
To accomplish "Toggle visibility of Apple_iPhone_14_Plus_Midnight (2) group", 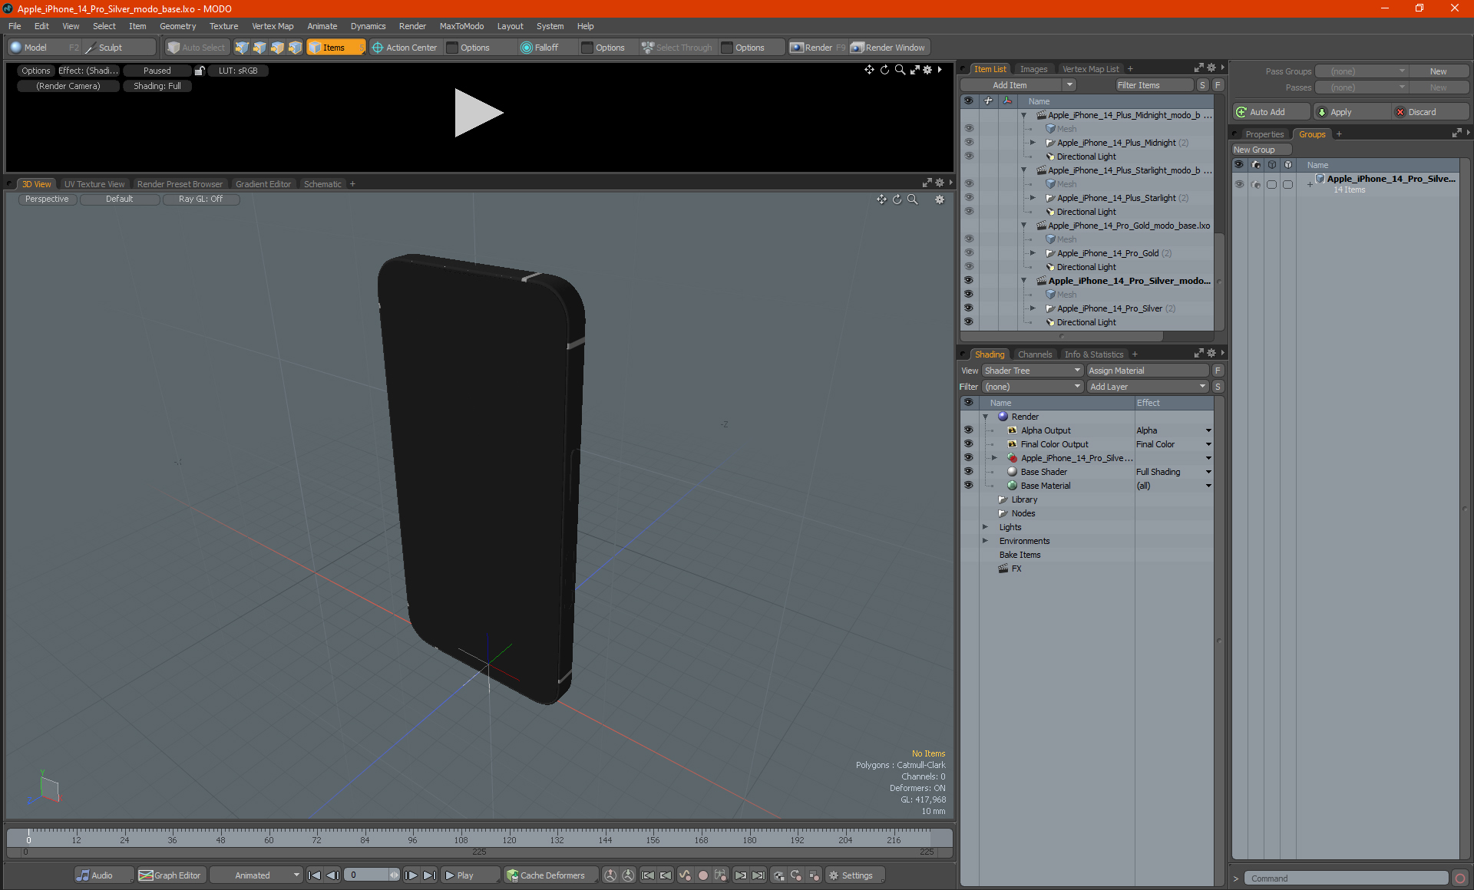I will [969, 143].
